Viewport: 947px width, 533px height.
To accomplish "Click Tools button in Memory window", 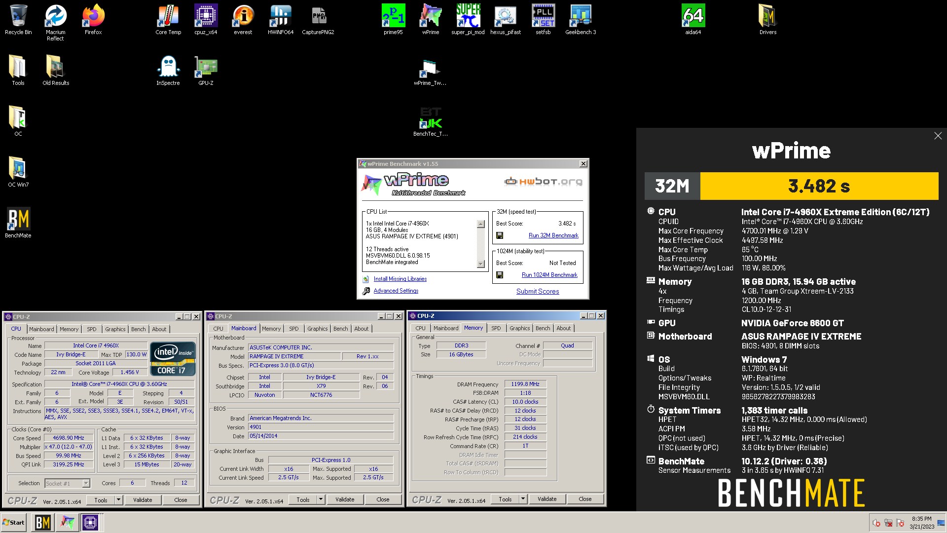I will pyautogui.click(x=505, y=499).
